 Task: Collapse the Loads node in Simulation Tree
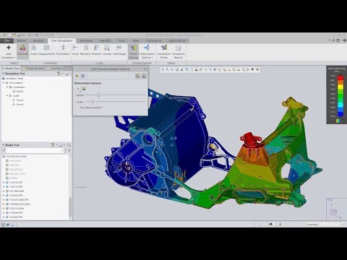click(7, 95)
